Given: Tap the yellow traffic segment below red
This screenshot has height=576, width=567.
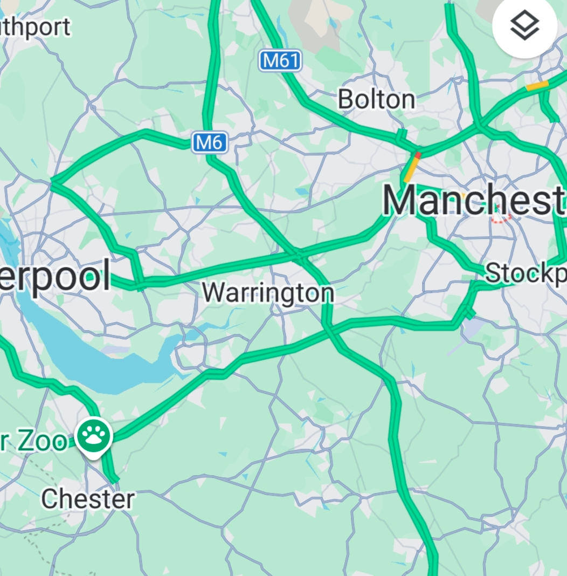Looking at the screenshot, I should (411, 169).
